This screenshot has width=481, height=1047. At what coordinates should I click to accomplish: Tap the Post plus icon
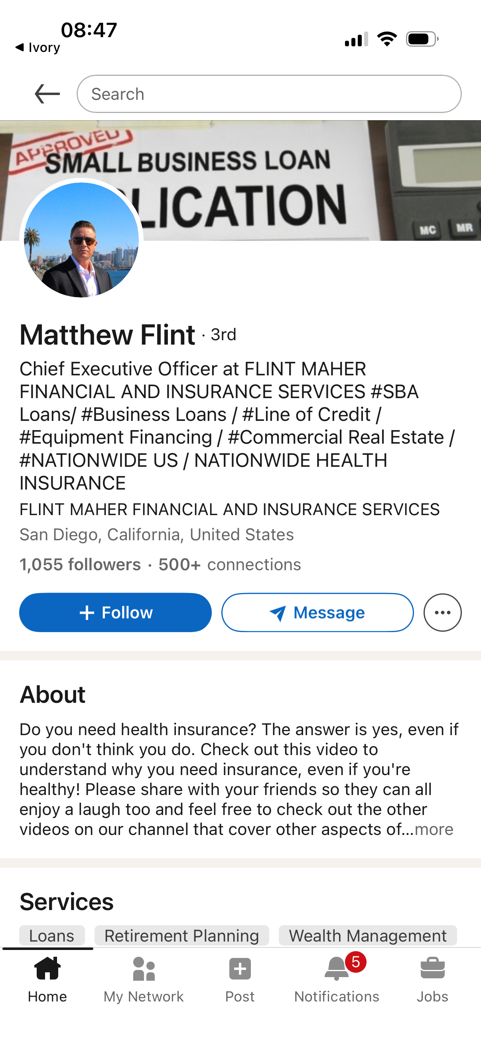(x=240, y=969)
